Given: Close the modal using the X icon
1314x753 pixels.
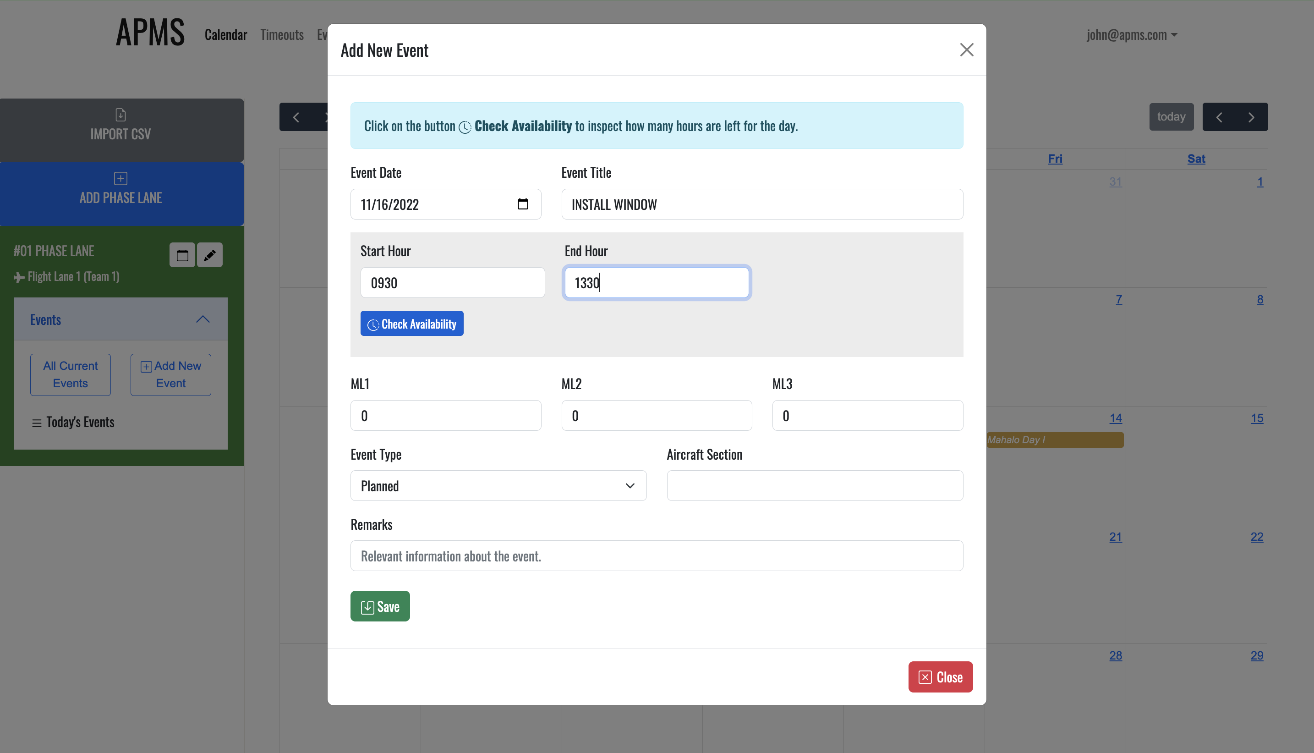Looking at the screenshot, I should coord(966,50).
